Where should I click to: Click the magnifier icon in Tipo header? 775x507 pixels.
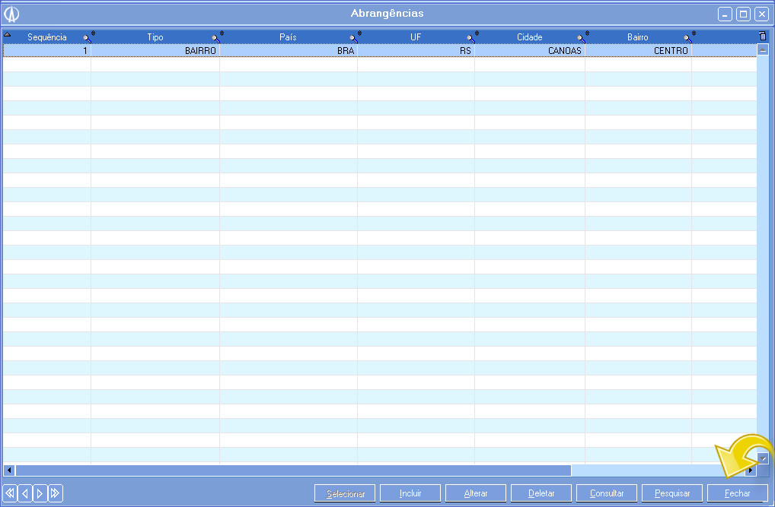click(x=215, y=39)
